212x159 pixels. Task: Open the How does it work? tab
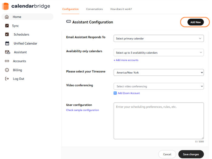pyautogui.click(x=121, y=9)
